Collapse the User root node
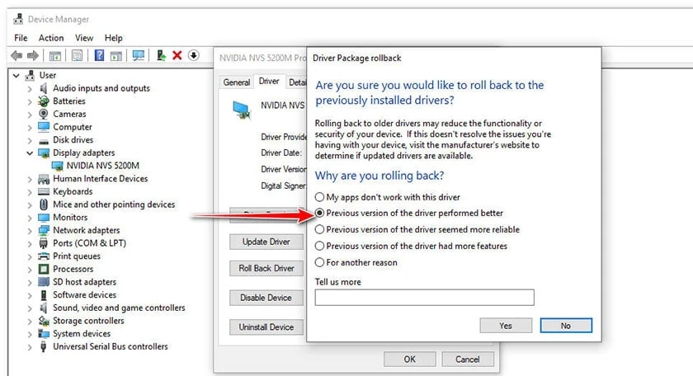Image resolution: width=693 pixels, height=376 pixels. tap(16, 76)
